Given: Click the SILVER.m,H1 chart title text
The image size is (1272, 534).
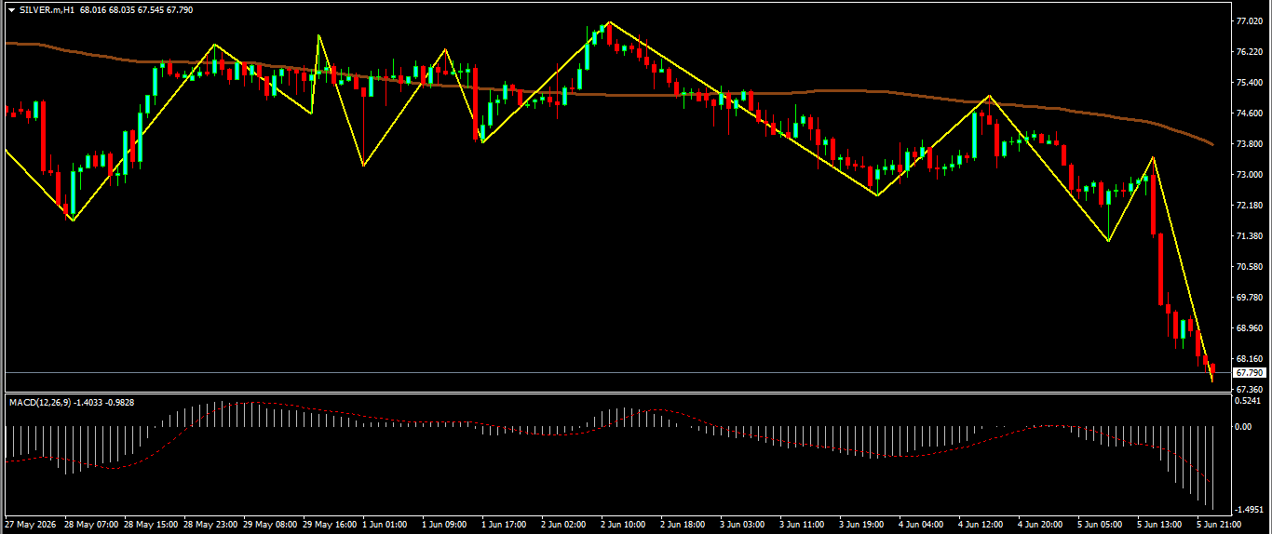Looking at the screenshot, I should pos(47,9).
